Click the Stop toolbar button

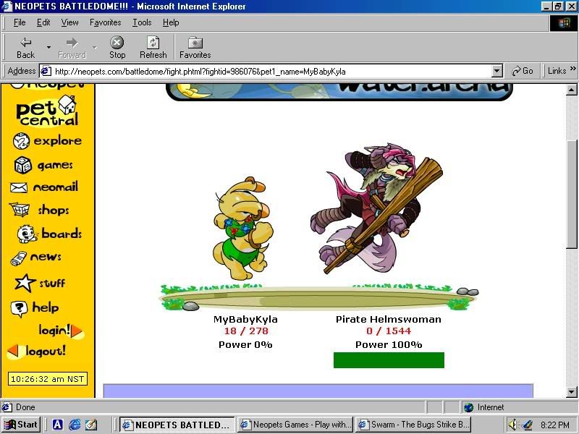click(117, 48)
